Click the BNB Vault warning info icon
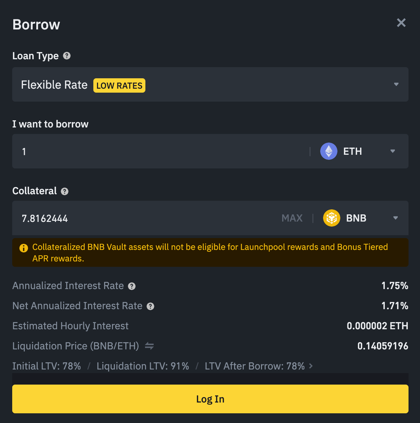 pyautogui.click(x=24, y=248)
